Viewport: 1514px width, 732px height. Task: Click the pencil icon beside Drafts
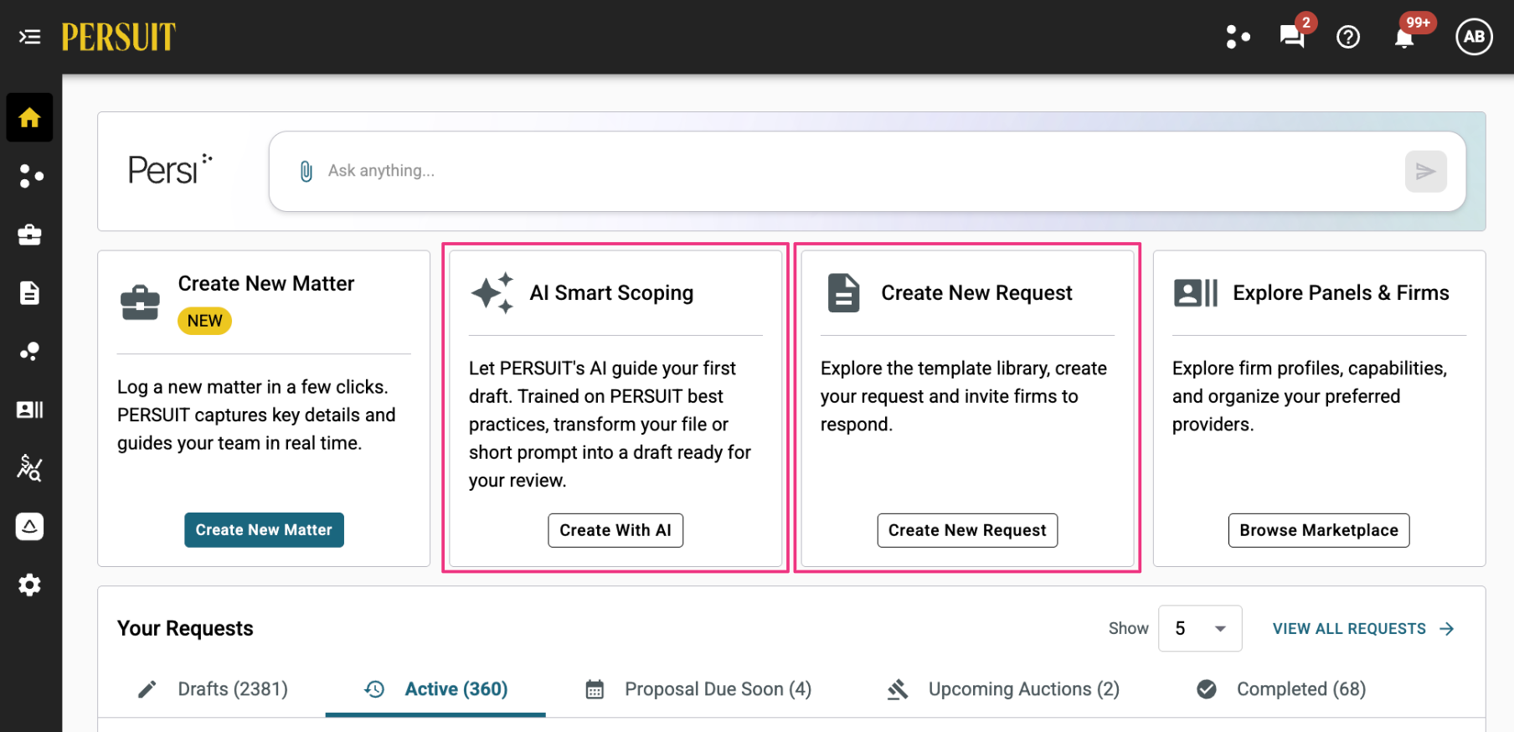(x=147, y=689)
